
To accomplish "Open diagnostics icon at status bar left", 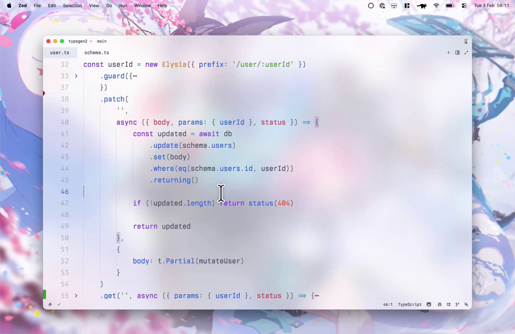I will (x=50, y=304).
